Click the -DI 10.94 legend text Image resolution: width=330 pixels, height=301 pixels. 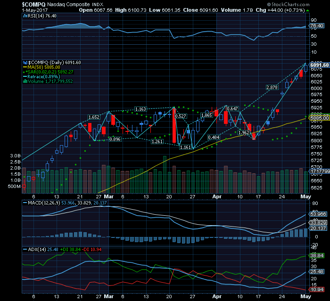tap(91, 250)
